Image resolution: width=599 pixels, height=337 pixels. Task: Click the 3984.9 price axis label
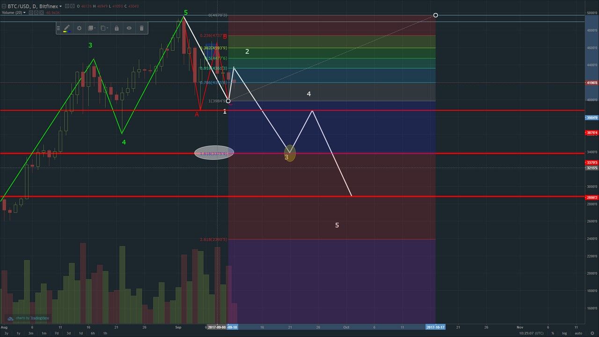tap(592, 118)
